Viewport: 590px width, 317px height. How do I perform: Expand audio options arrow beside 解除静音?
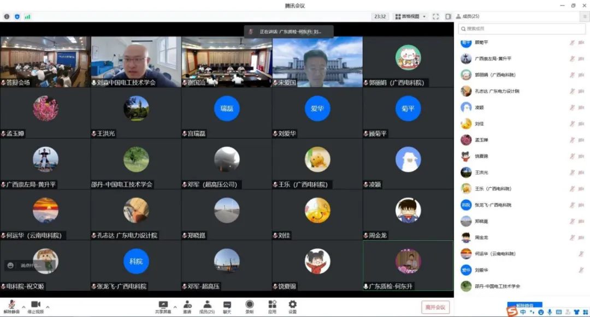coord(23,307)
